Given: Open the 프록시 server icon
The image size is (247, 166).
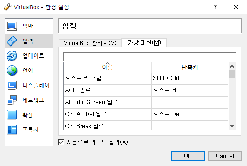Looking at the screenshot, I should [12, 130].
